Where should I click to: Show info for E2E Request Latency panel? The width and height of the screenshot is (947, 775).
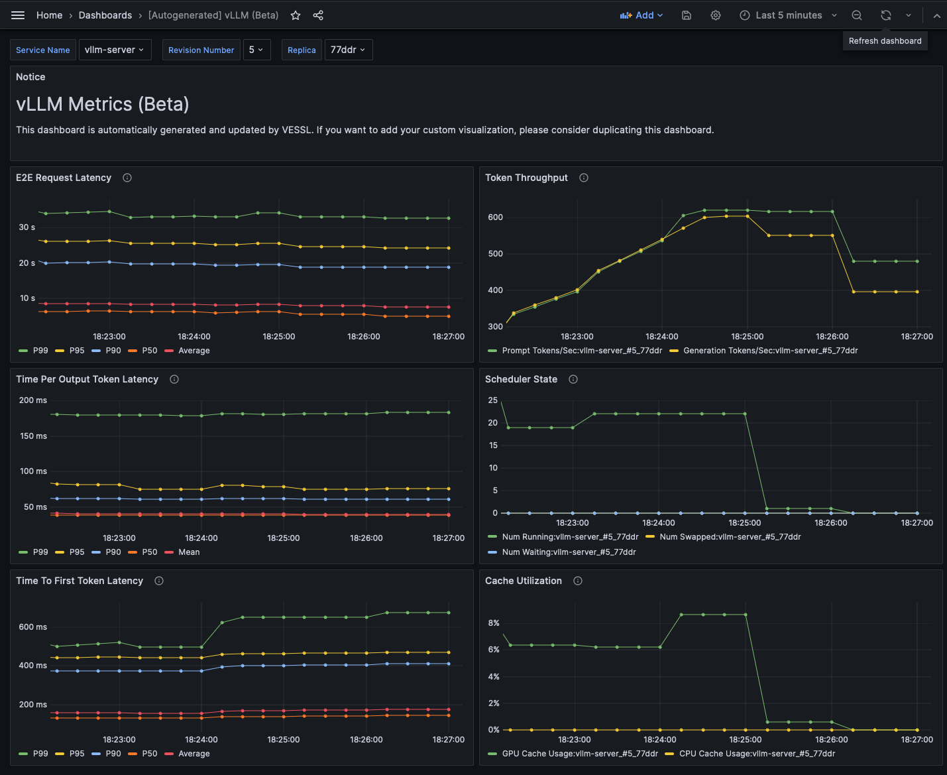click(127, 178)
